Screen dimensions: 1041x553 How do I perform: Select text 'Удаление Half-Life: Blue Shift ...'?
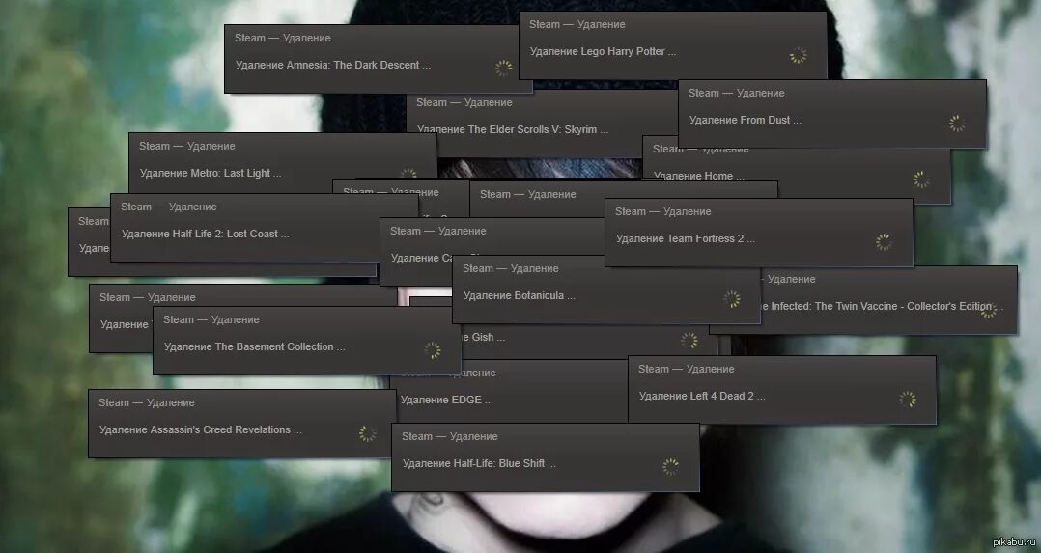point(479,464)
